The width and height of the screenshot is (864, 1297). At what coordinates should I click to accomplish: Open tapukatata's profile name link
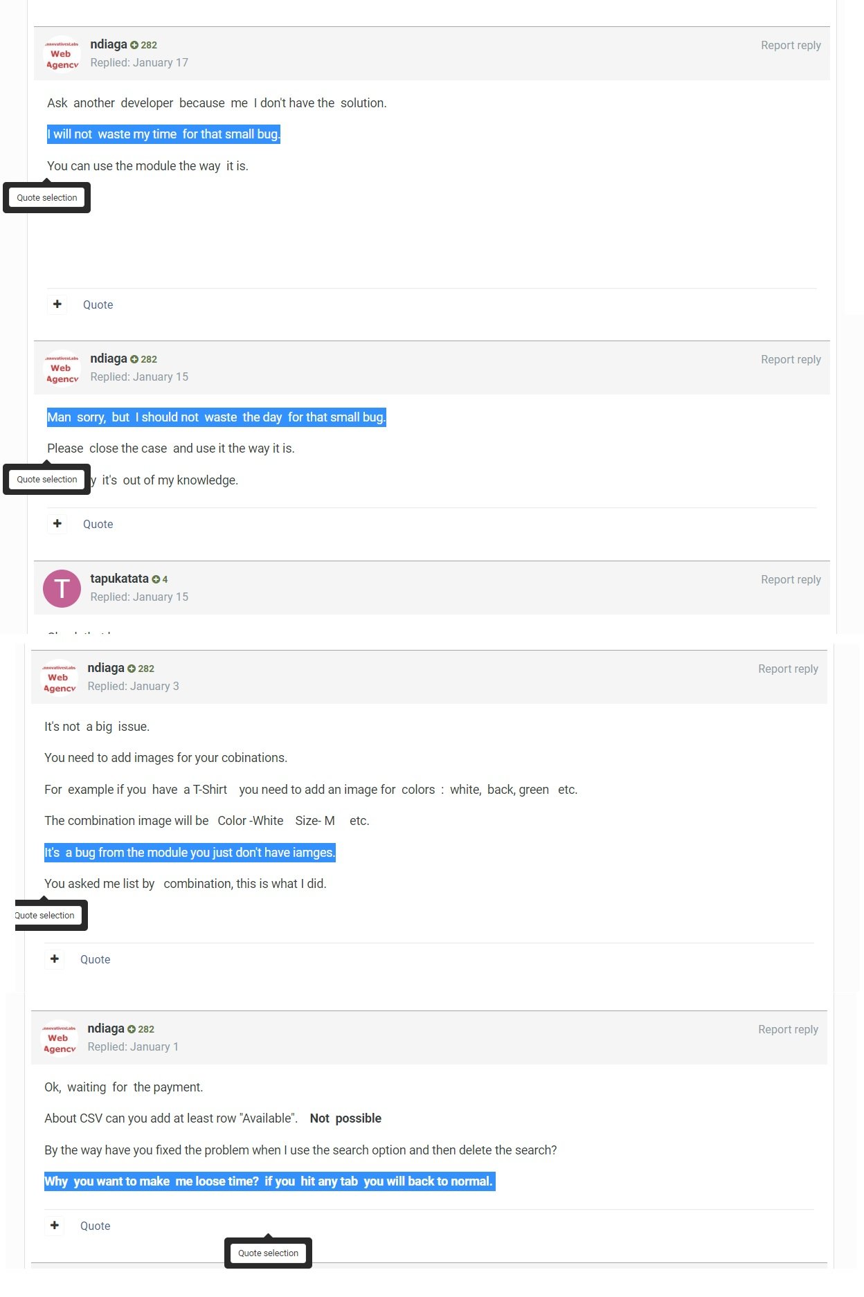[x=119, y=579]
